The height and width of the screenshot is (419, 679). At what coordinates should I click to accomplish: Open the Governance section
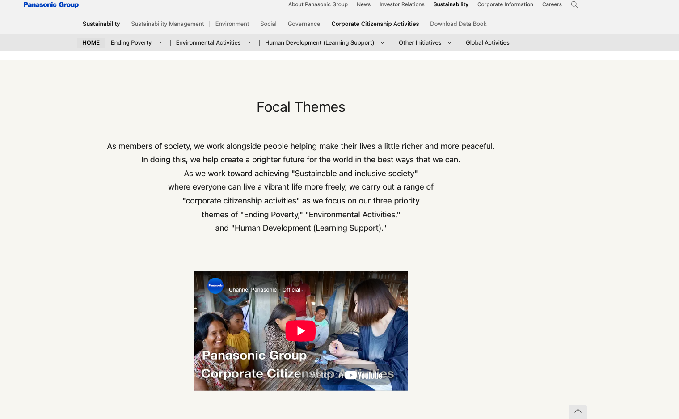pos(304,24)
